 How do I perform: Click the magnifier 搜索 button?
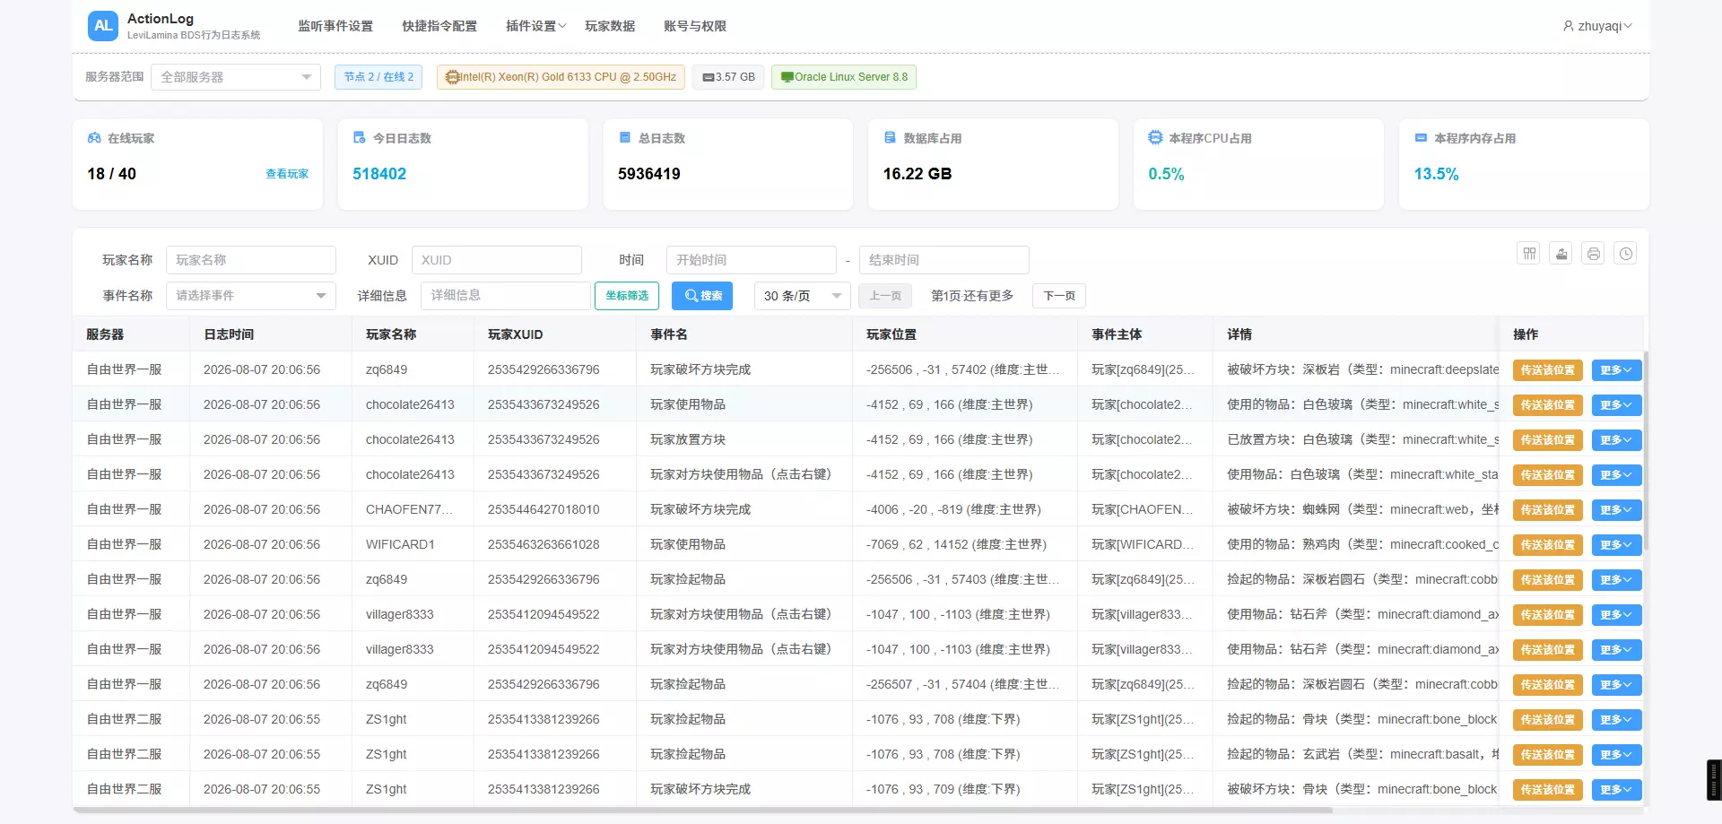702,296
